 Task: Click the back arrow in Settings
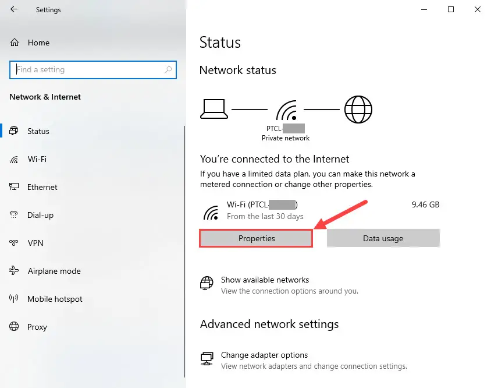coord(14,9)
